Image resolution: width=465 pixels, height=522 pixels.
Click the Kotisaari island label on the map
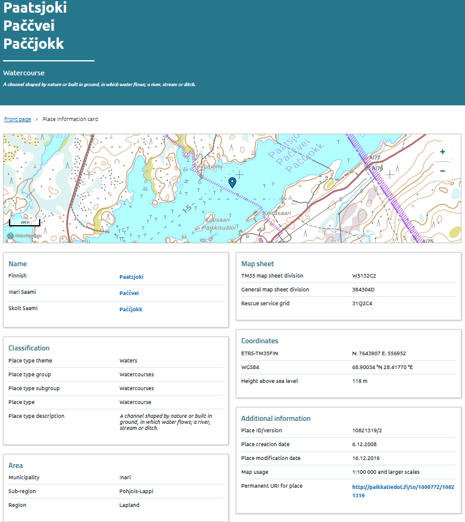point(218,220)
